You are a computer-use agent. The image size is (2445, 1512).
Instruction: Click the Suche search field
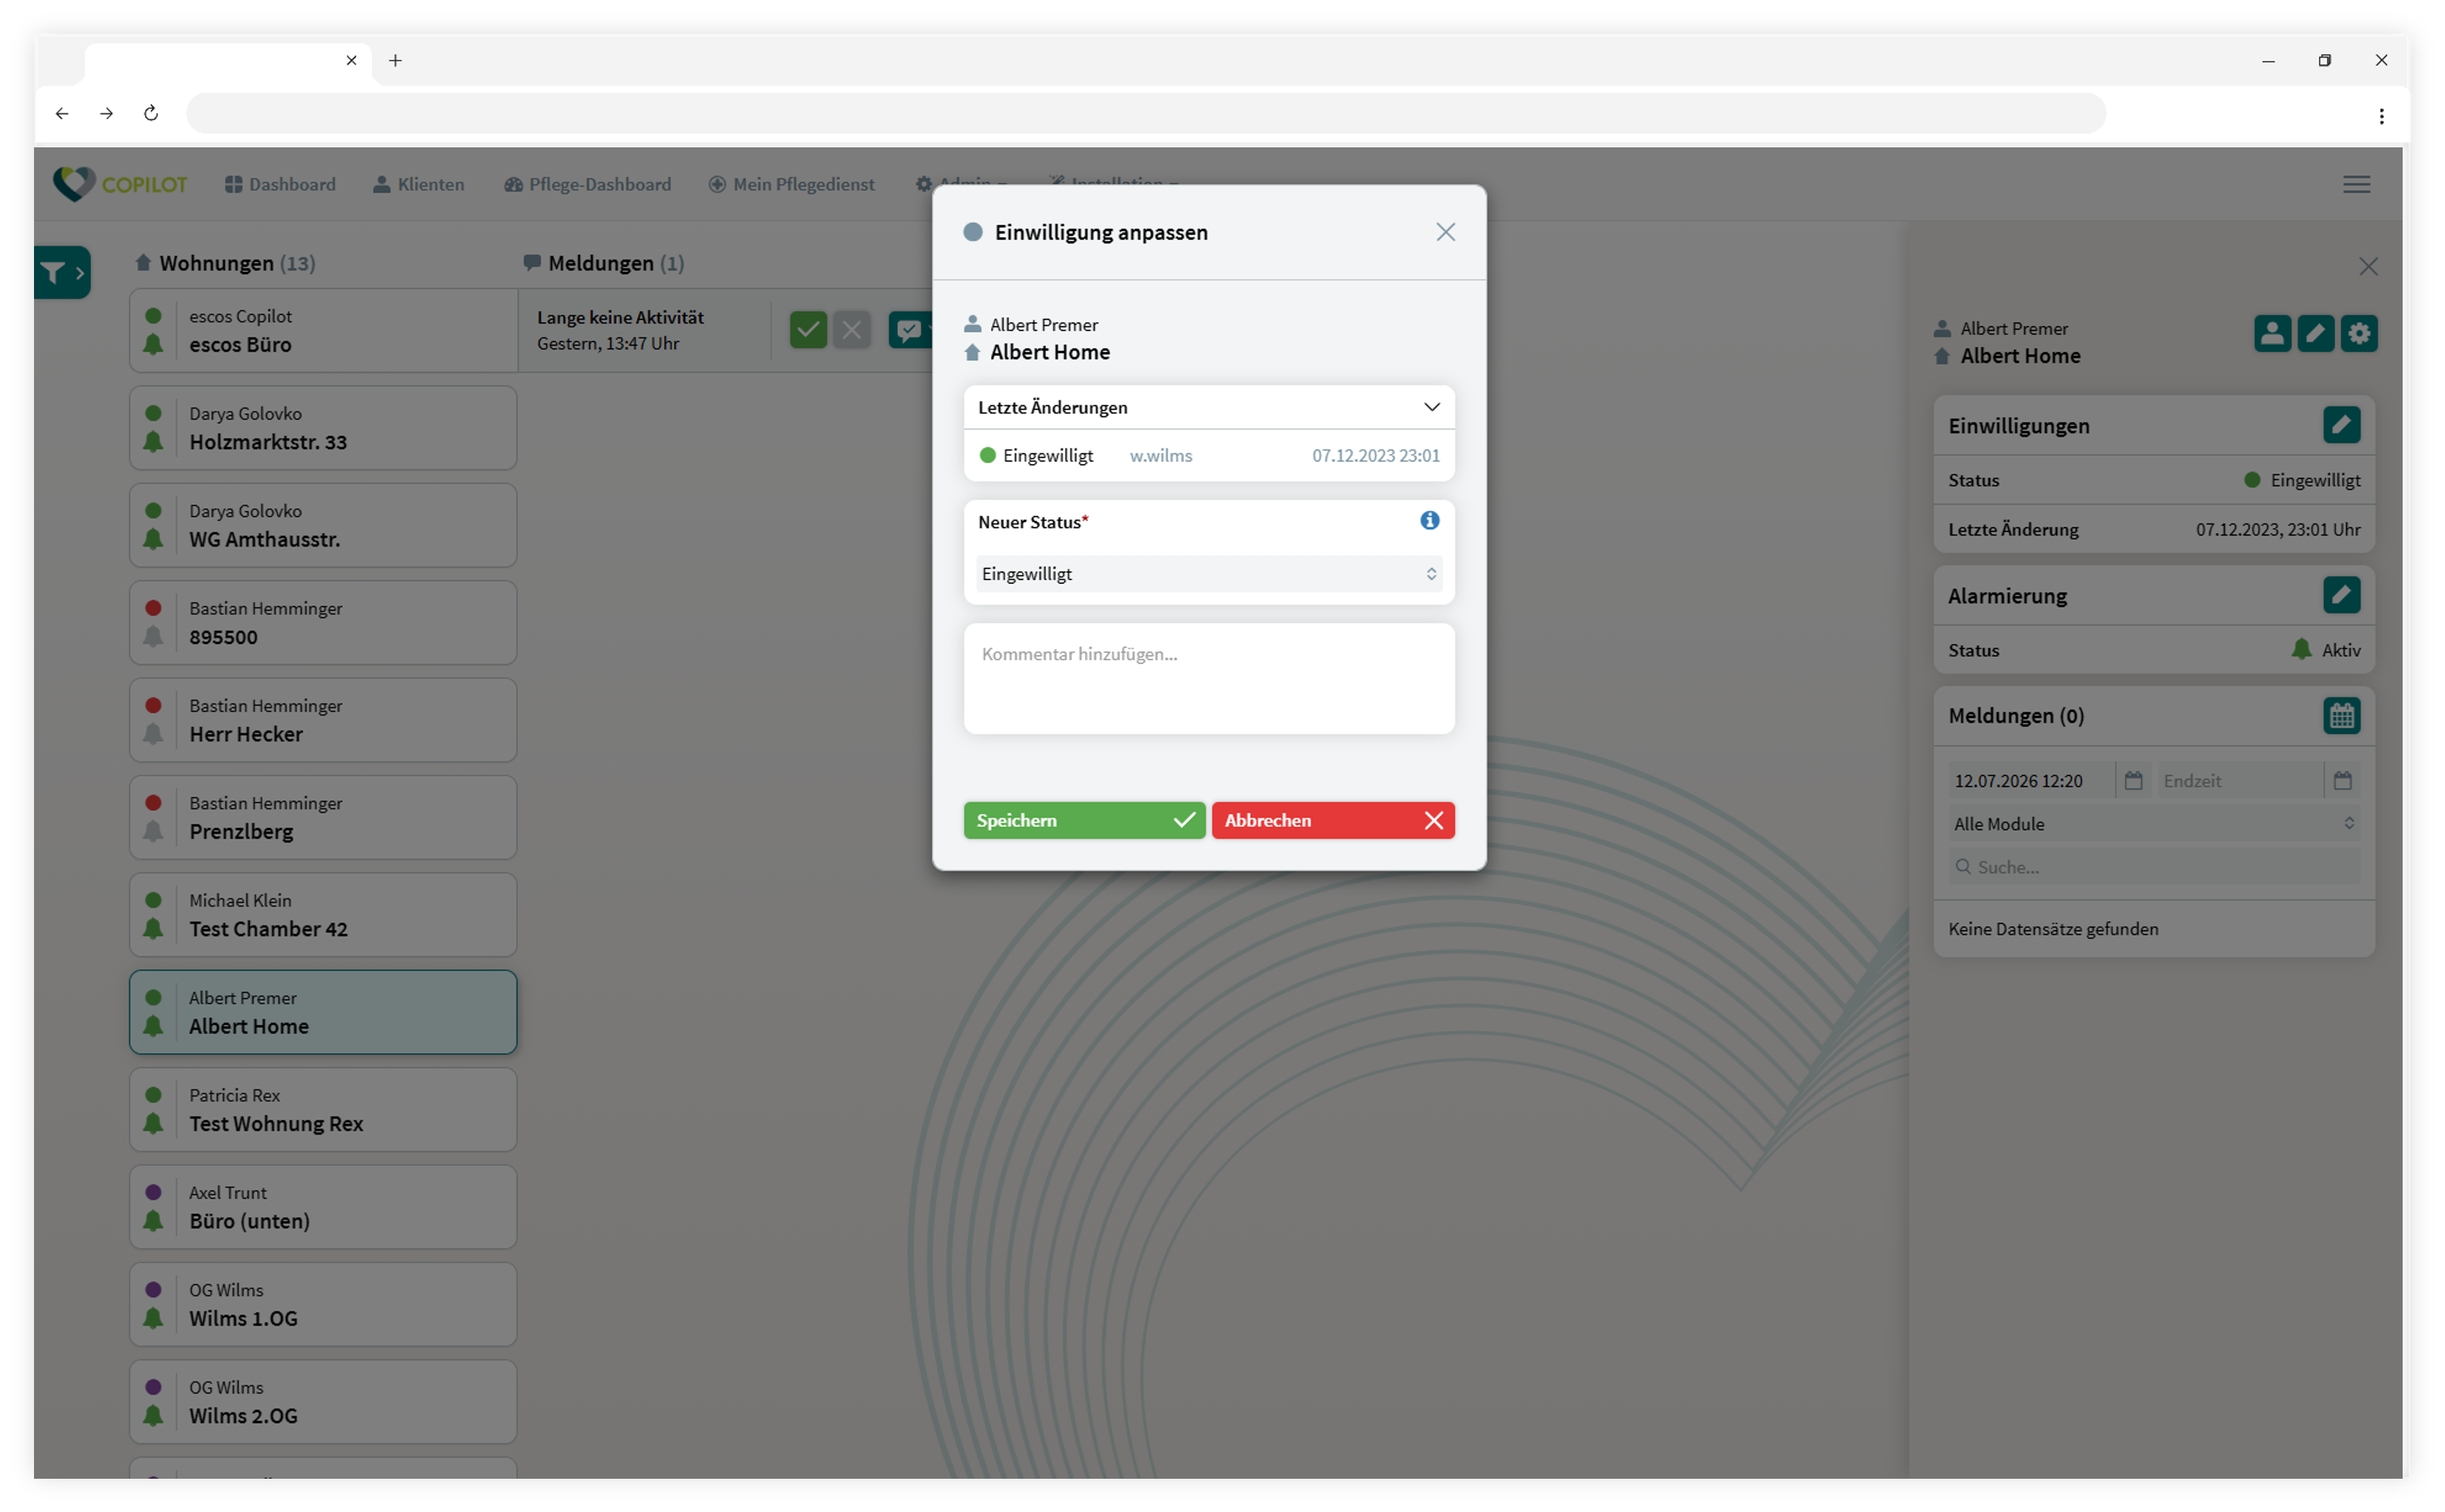coord(2154,867)
